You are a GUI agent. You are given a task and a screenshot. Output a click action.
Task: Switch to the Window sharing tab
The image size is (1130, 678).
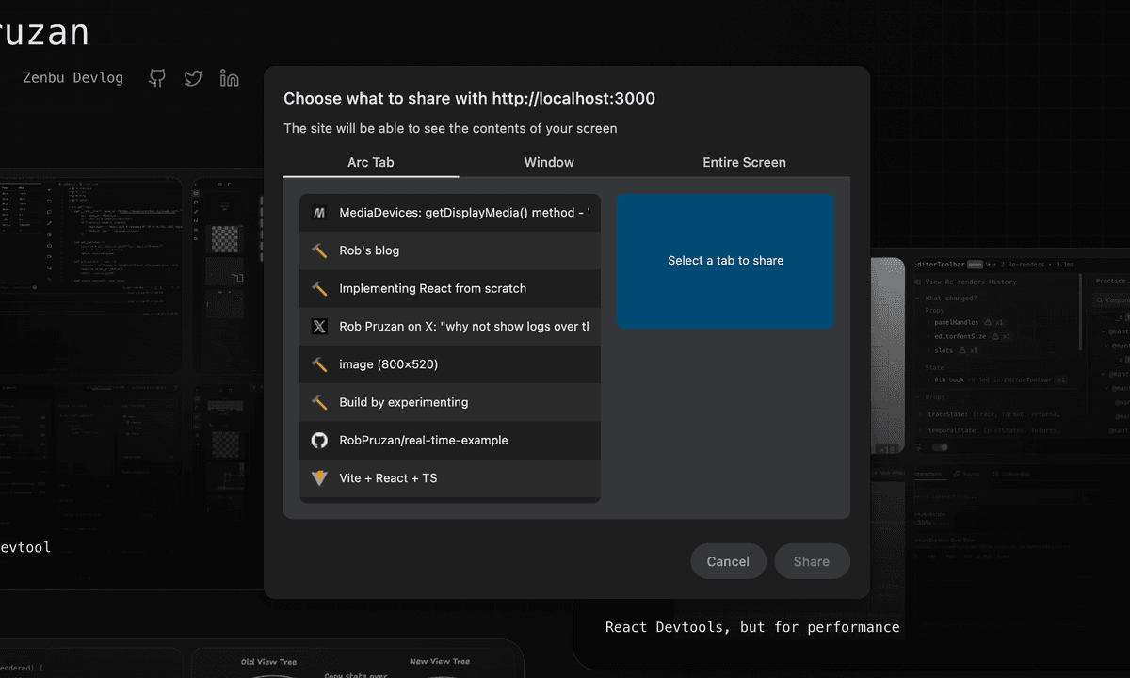(549, 162)
